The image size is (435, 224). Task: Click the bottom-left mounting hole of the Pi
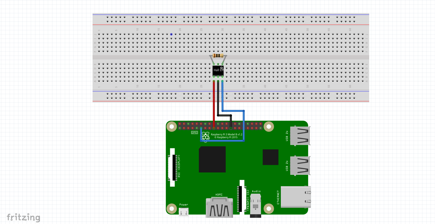tap(172, 208)
